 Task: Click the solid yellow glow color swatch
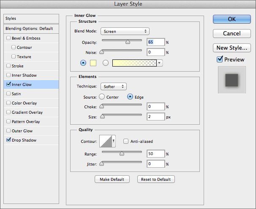(x=94, y=63)
